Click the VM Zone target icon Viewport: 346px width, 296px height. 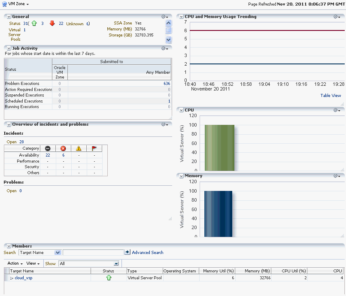coord(4,4)
